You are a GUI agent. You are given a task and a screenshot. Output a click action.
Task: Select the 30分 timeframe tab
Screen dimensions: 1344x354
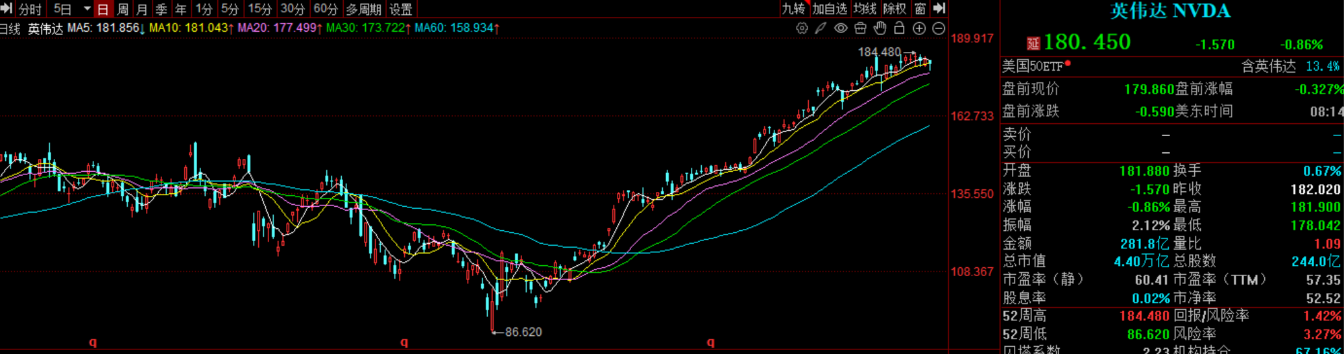pyautogui.click(x=293, y=9)
